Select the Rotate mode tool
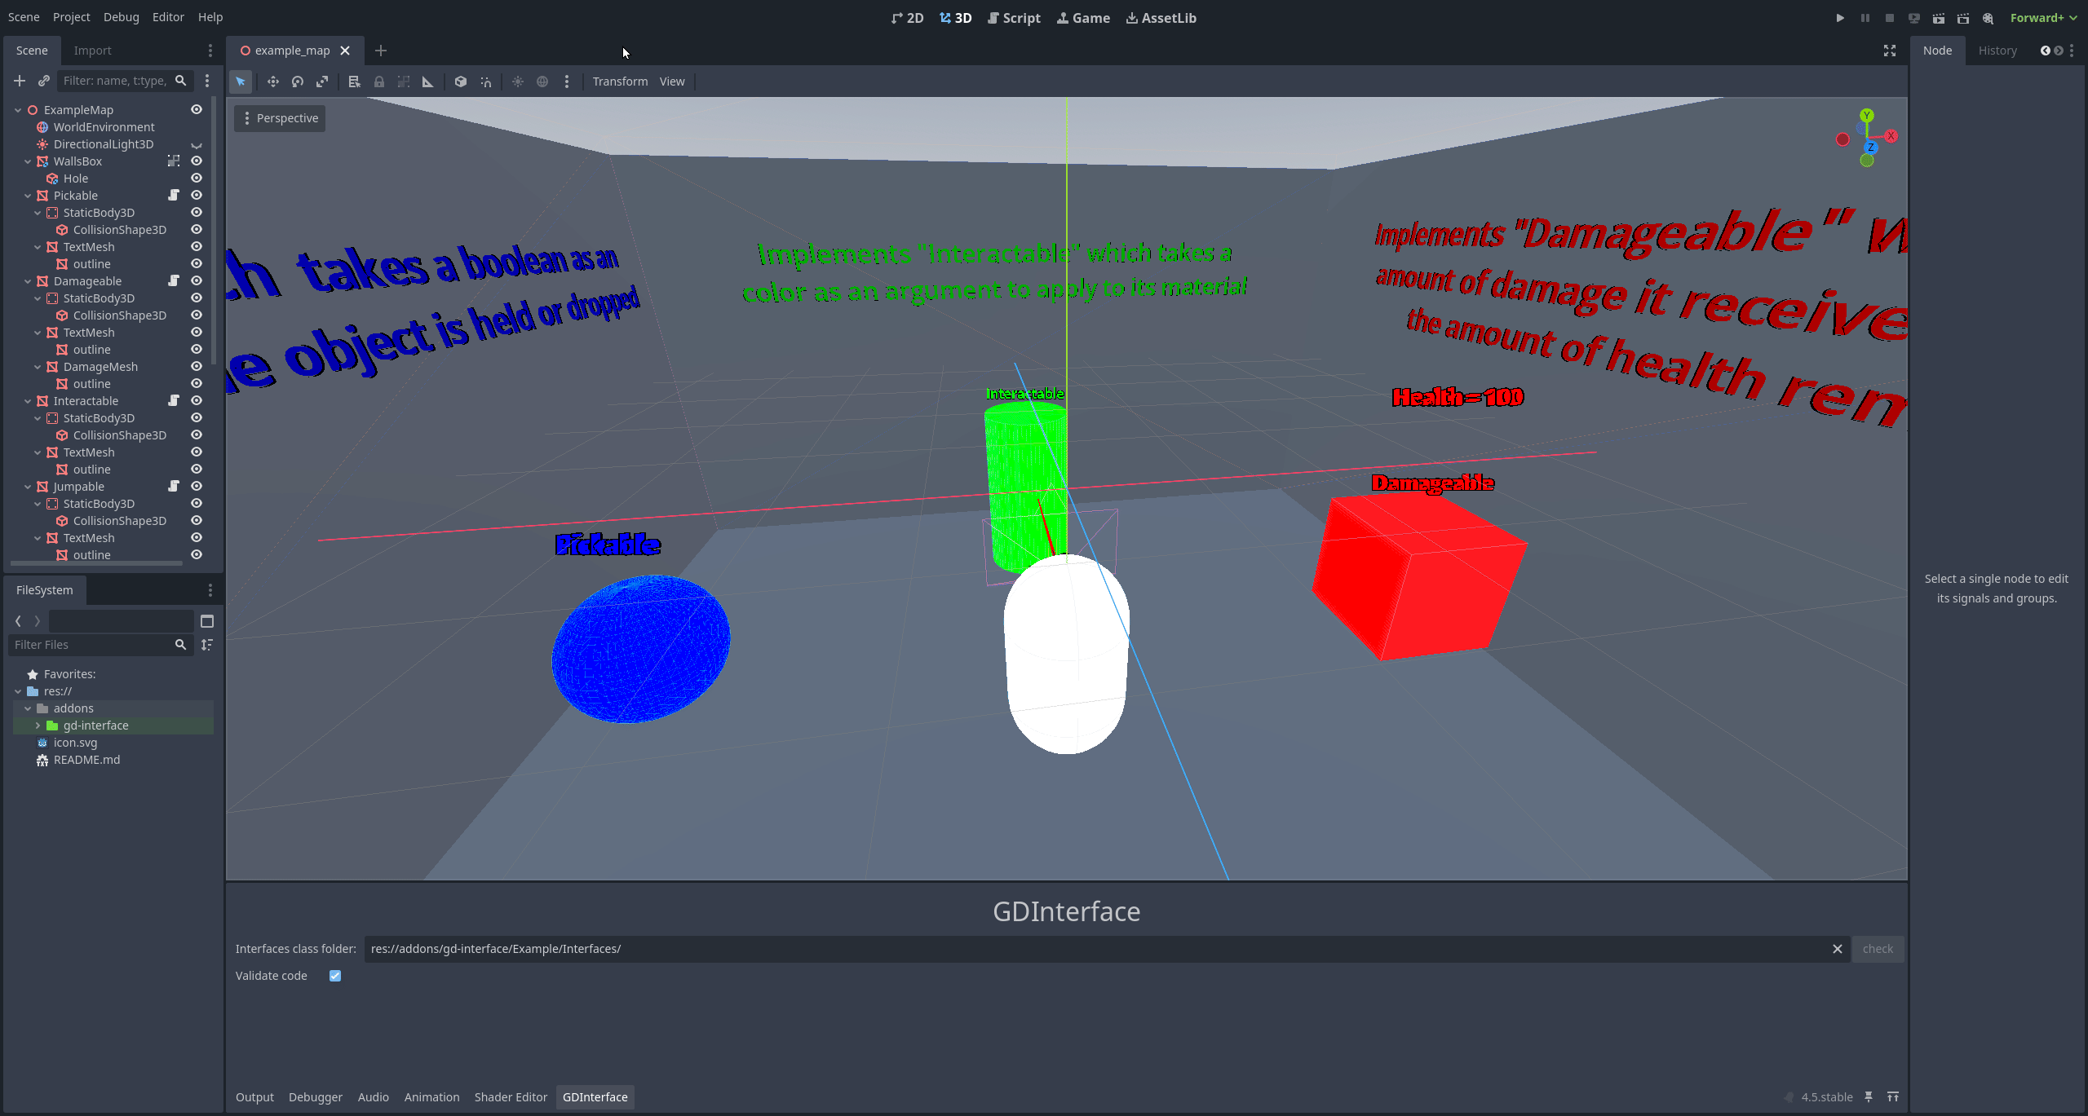The image size is (2088, 1116). coord(298,82)
